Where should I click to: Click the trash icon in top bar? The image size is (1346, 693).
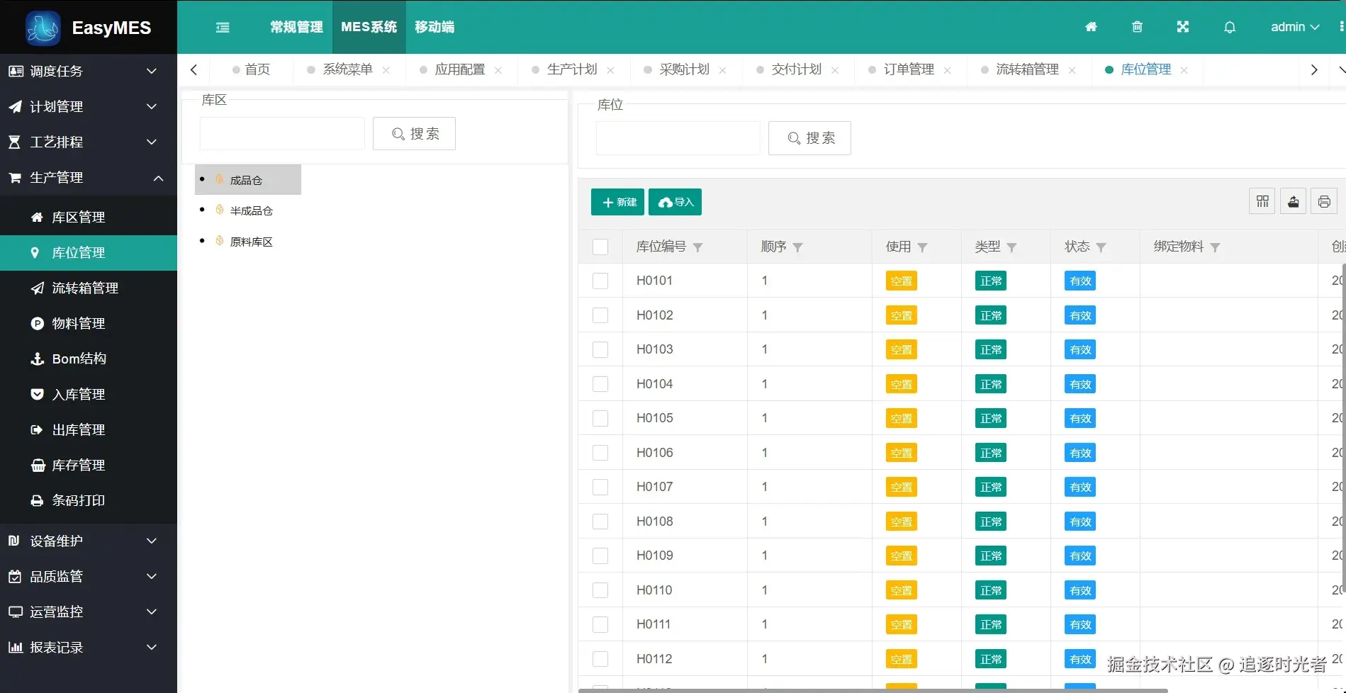(x=1137, y=27)
